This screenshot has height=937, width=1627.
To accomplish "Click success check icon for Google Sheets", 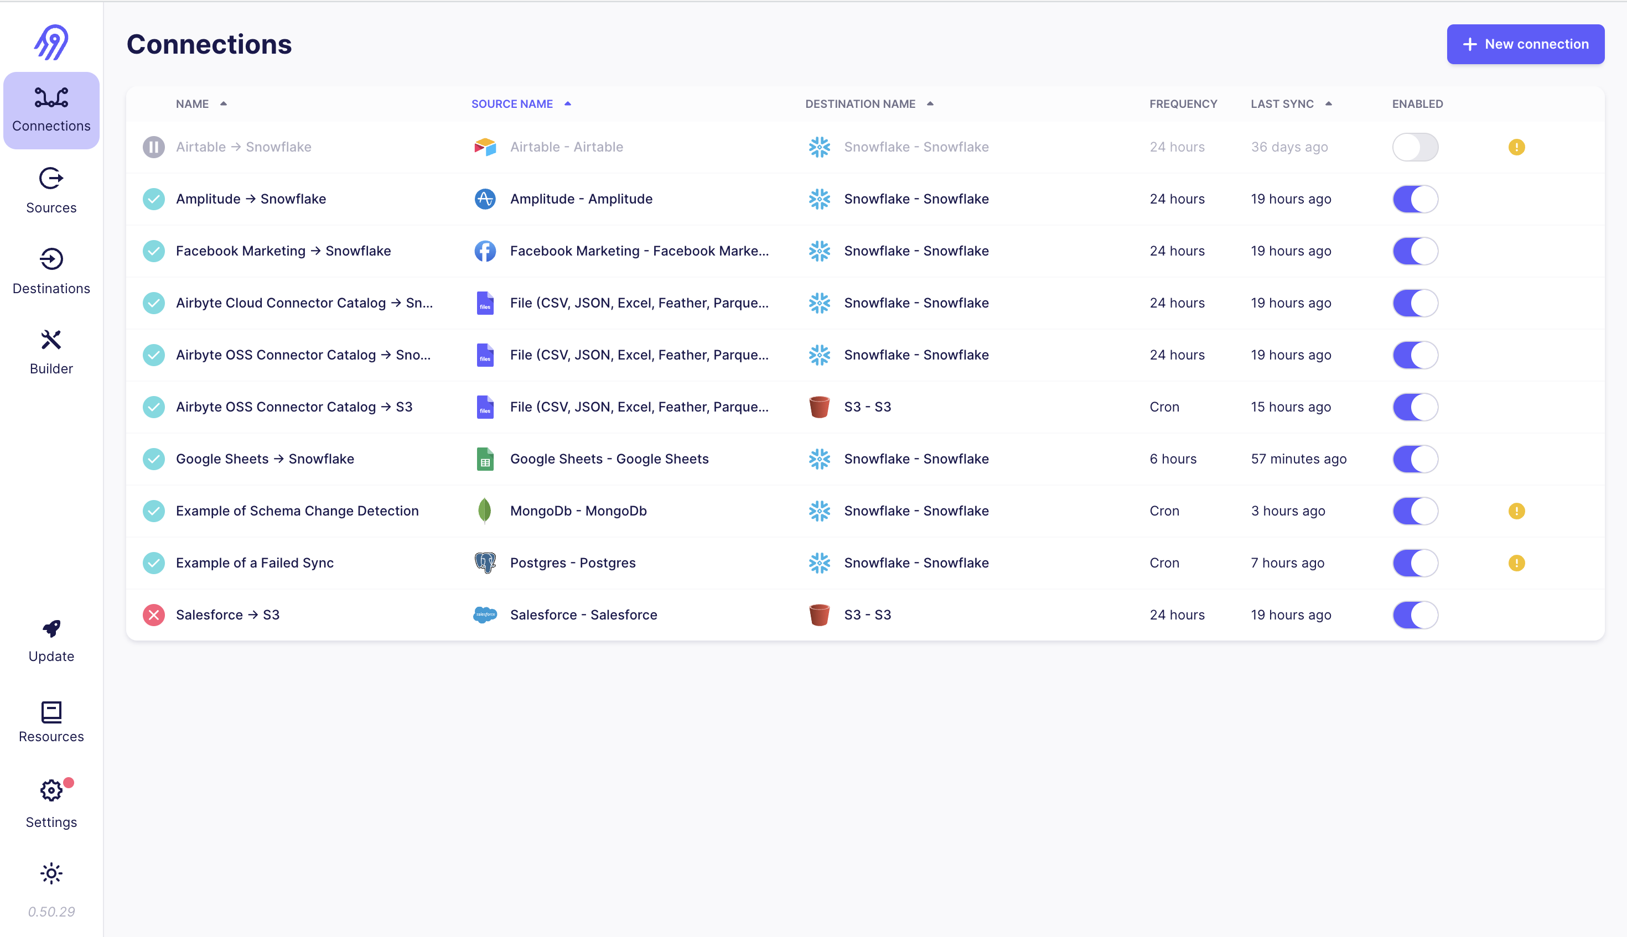I will pyautogui.click(x=153, y=460).
